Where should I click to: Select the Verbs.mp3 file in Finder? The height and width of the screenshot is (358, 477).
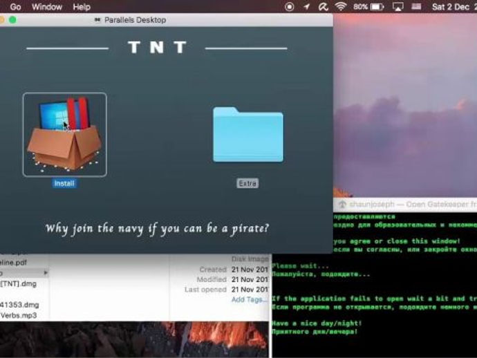point(19,315)
